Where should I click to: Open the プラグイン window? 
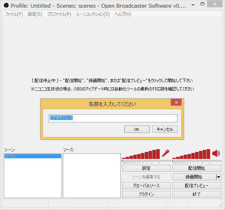coord(147,194)
